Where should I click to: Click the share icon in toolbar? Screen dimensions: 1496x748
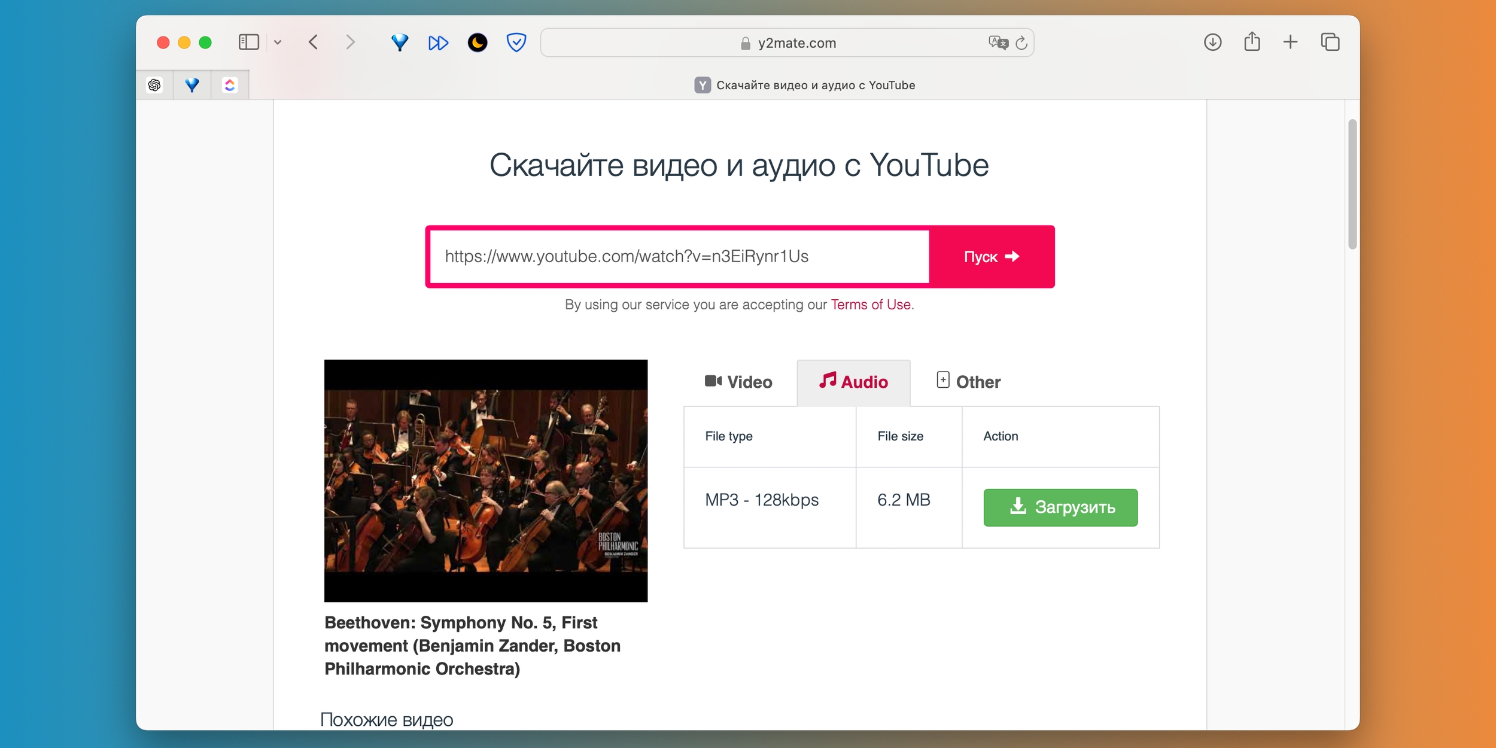[1252, 42]
